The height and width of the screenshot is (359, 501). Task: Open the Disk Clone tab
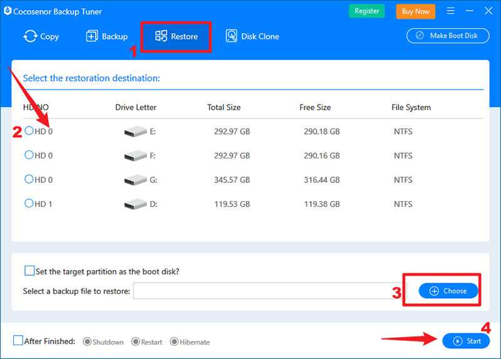click(x=252, y=36)
